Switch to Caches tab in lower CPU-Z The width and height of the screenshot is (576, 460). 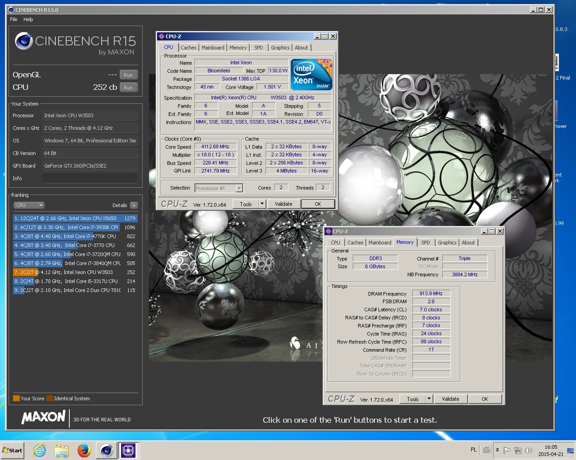point(355,243)
